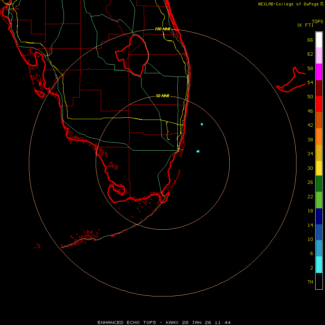Viewport: 325px width, 325px height.
Task: Click the orange swatch at 38
Action: (319, 136)
